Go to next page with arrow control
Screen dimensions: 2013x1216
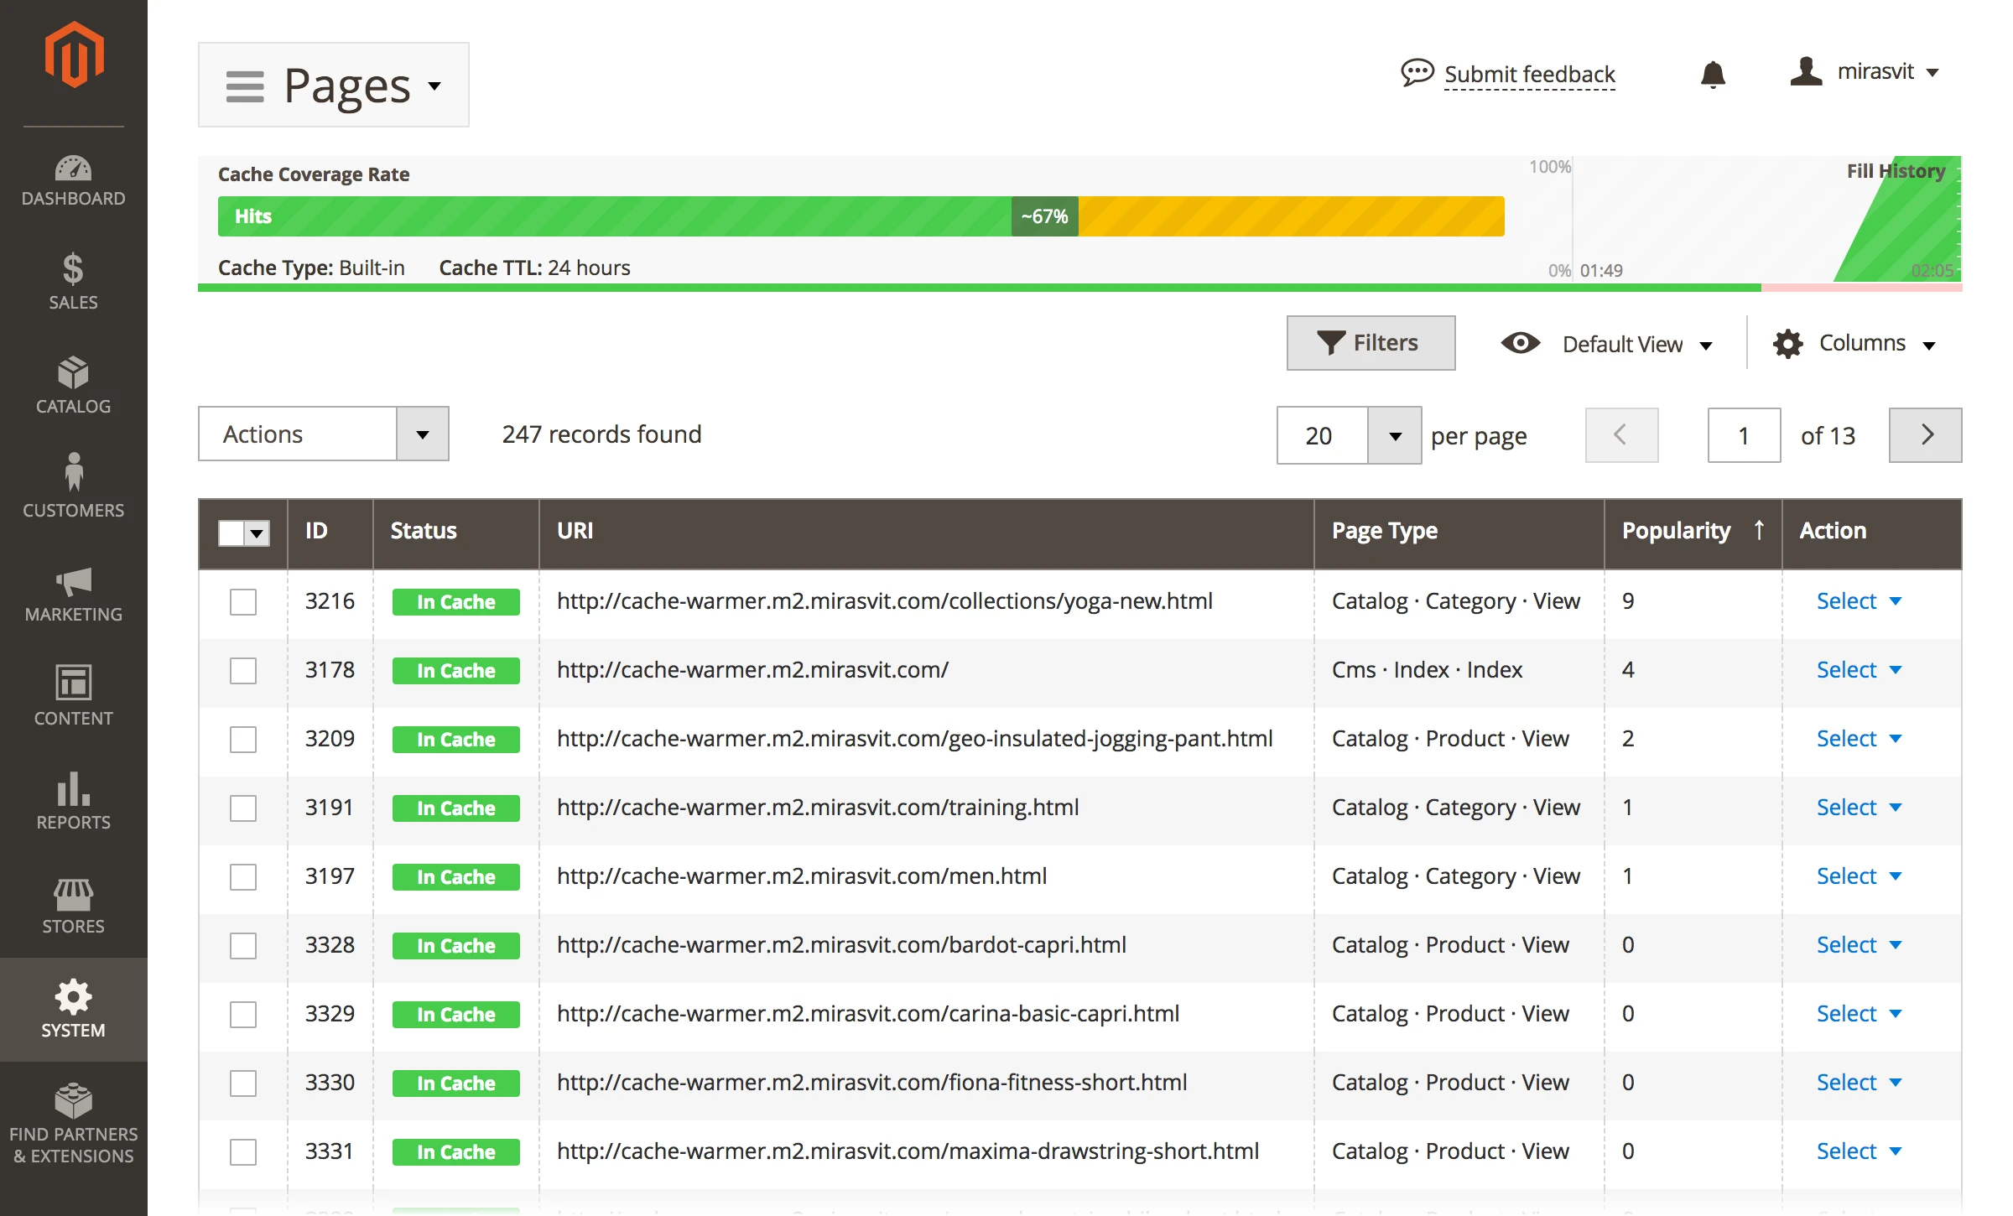click(x=1925, y=434)
